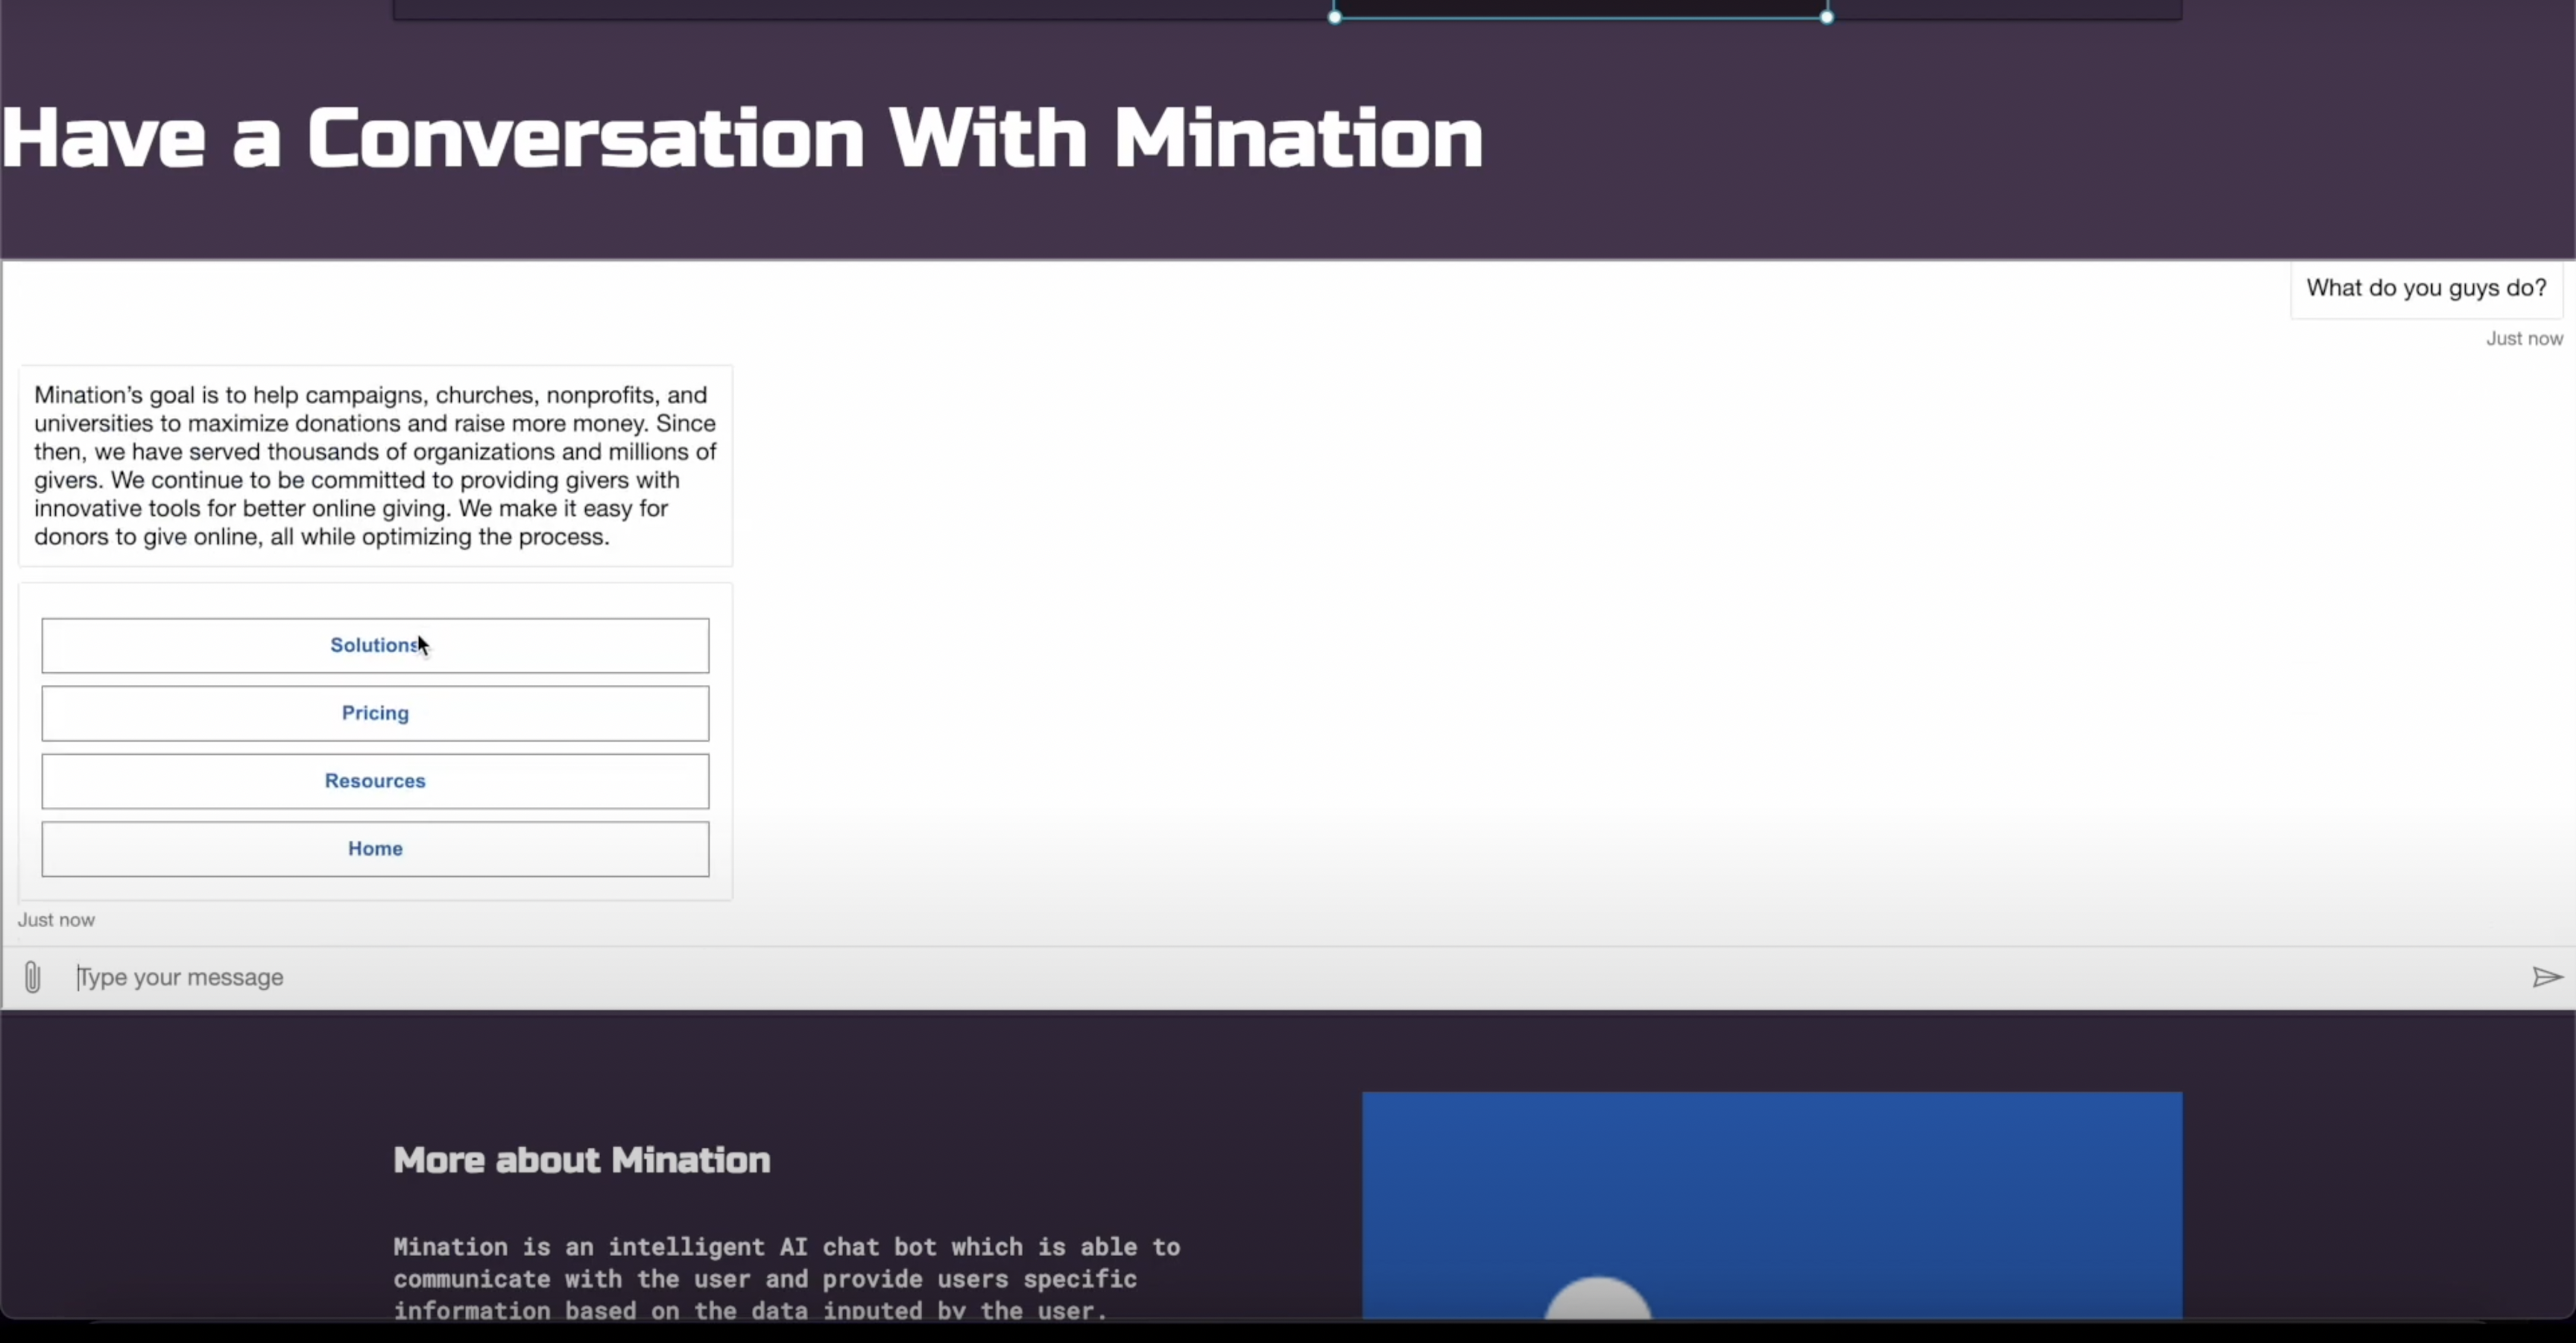The width and height of the screenshot is (2576, 1343).
Task: Open the Resources quick reply
Action: tap(375, 781)
